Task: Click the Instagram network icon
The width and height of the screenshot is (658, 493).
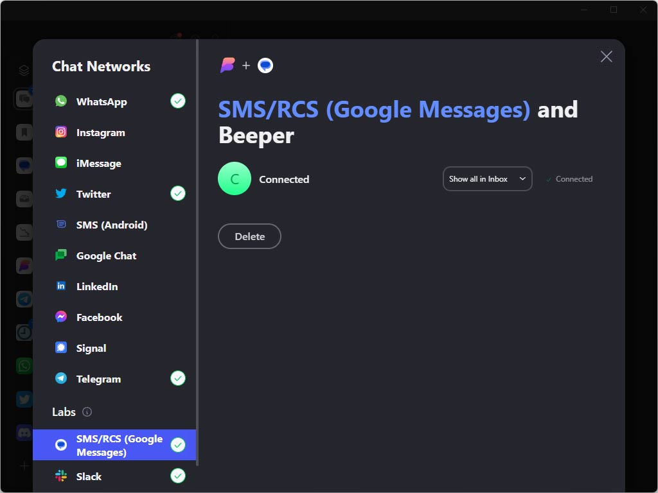Action: click(x=61, y=132)
